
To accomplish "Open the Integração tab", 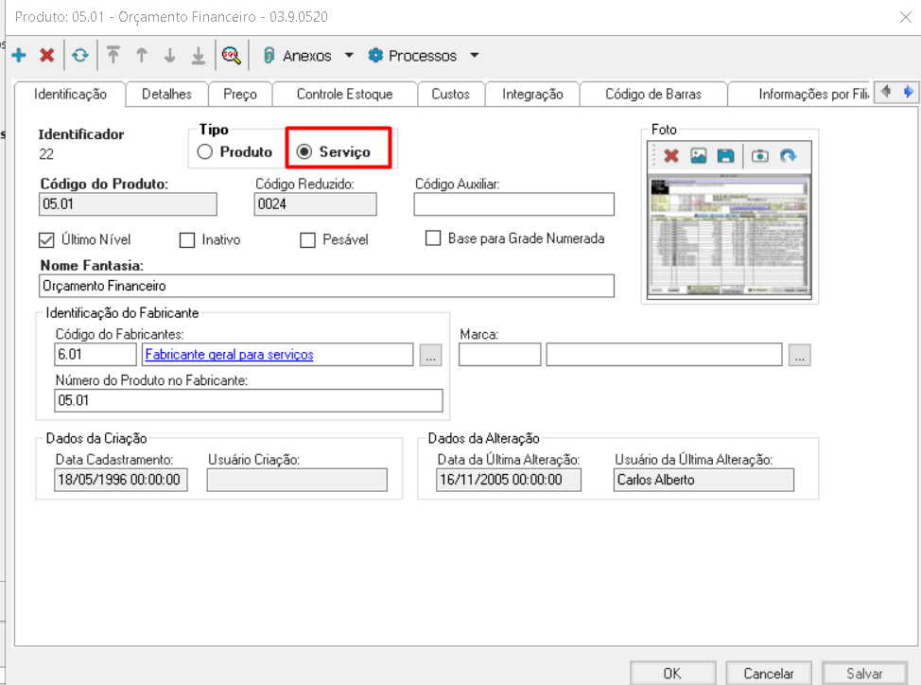I will tap(532, 94).
